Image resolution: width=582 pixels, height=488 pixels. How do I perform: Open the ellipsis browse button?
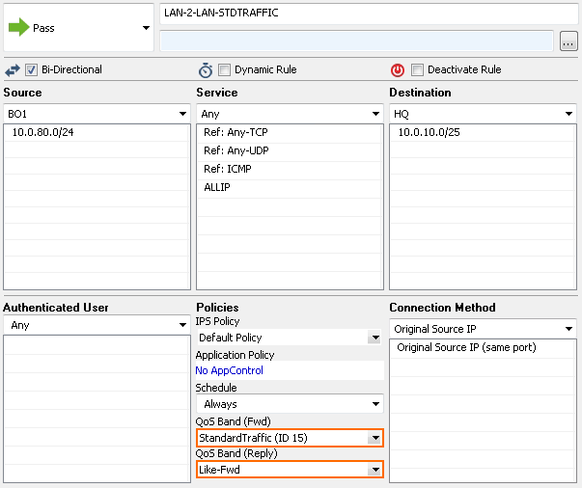pyautogui.click(x=568, y=41)
